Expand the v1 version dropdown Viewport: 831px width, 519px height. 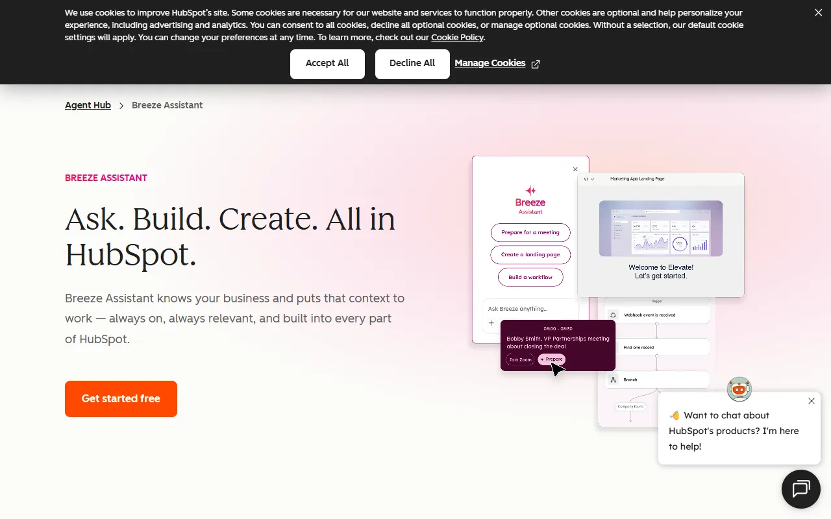(589, 179)
